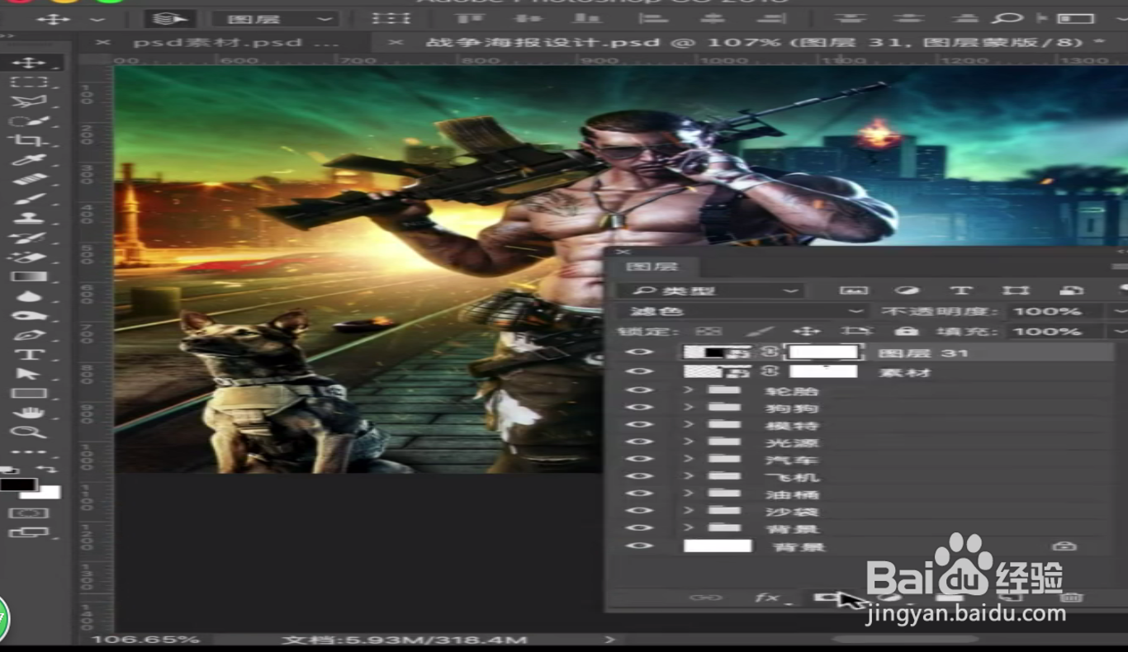1128x652 pixels.
Task: Toggle Quick Mask mode
Action: pos(29,513)
